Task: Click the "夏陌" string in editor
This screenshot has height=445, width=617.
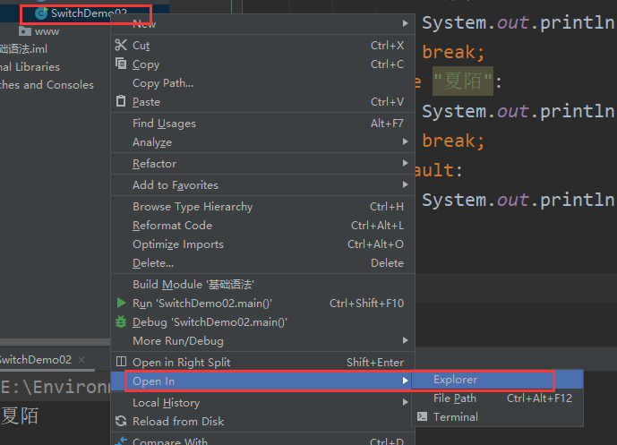Action: [463, 81]
